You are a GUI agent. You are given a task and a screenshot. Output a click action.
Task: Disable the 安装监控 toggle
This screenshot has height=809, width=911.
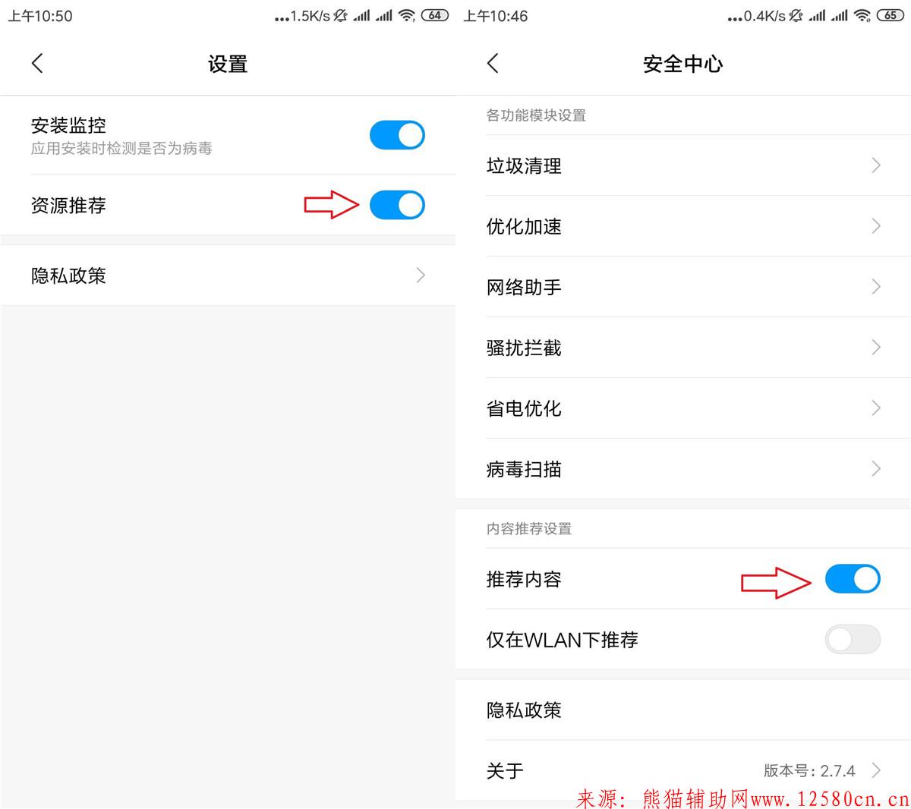[397, 135]
